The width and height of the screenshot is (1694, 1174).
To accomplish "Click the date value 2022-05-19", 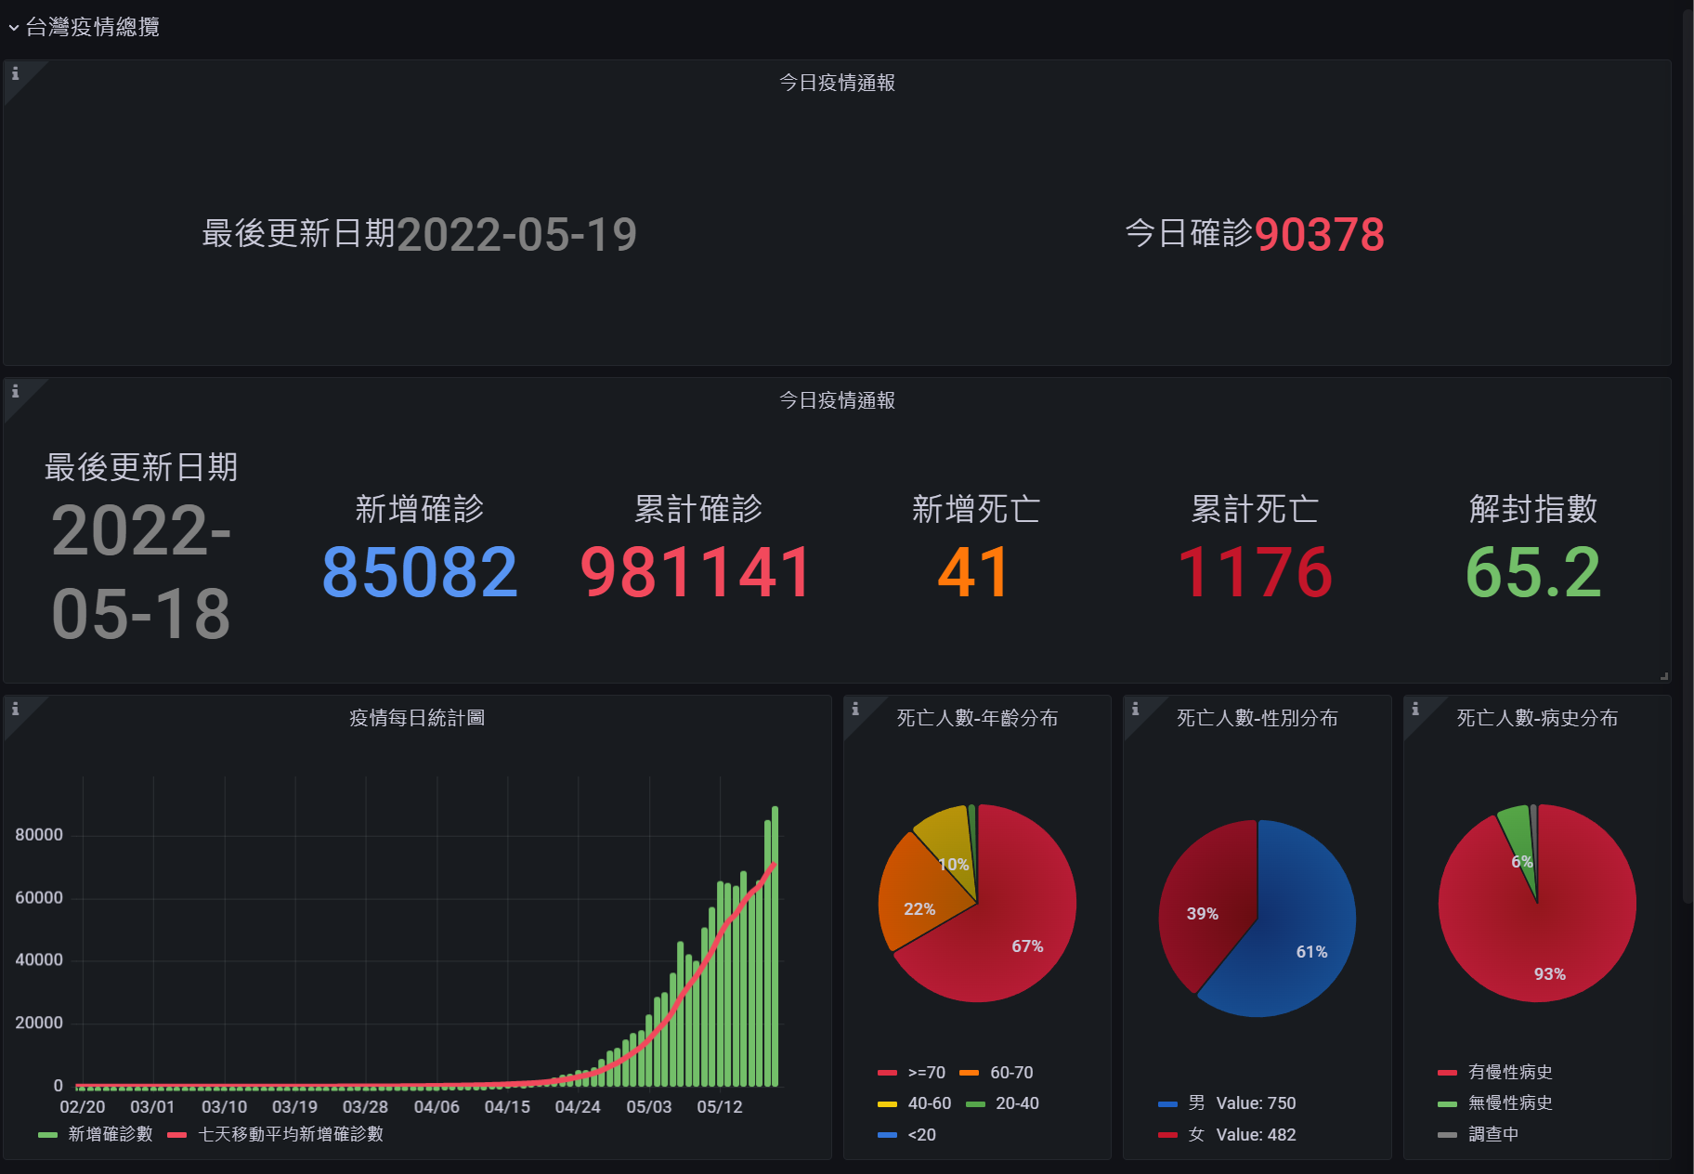I will [517, 234].
